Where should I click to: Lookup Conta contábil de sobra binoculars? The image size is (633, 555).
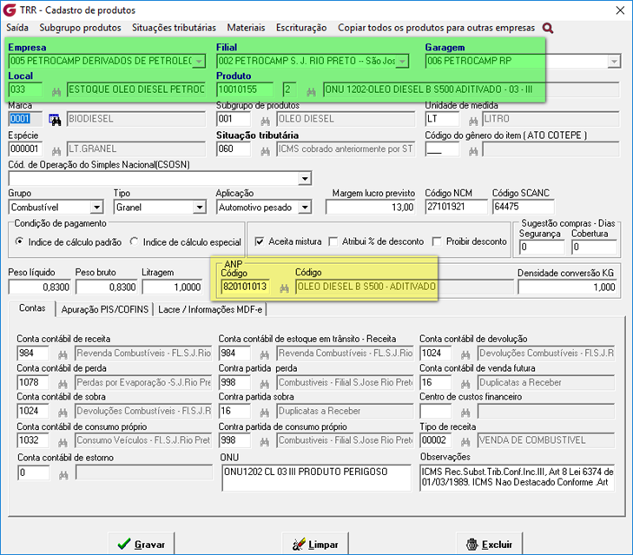click(x=63, y=413)
